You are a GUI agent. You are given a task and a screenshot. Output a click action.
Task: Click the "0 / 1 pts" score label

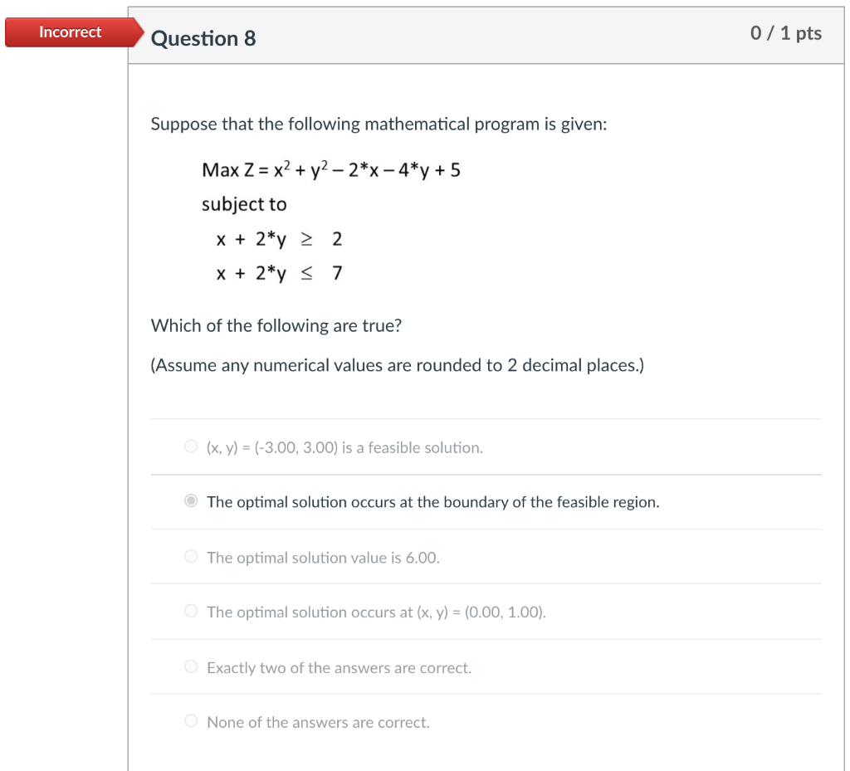click(x=785, y=33)
